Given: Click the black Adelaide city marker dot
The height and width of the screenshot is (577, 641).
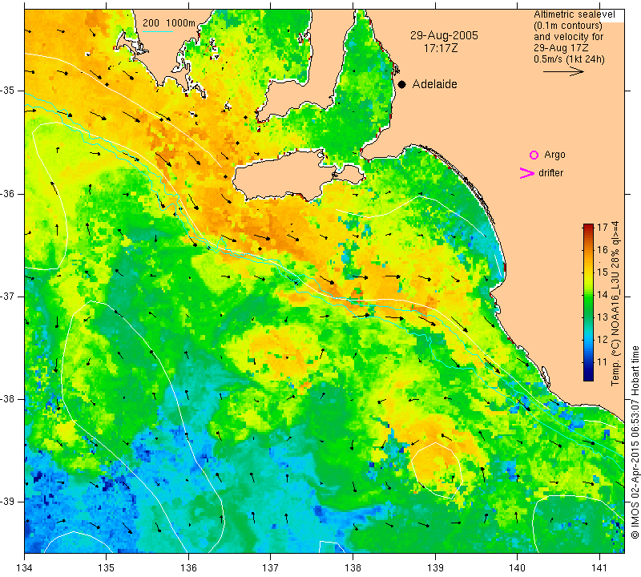Looking at the screenshot, I should (402, 85).
